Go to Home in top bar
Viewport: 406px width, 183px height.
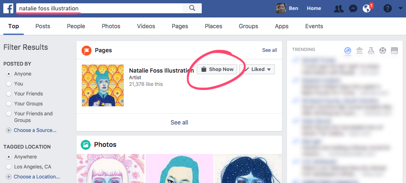(x=314, y=9)
